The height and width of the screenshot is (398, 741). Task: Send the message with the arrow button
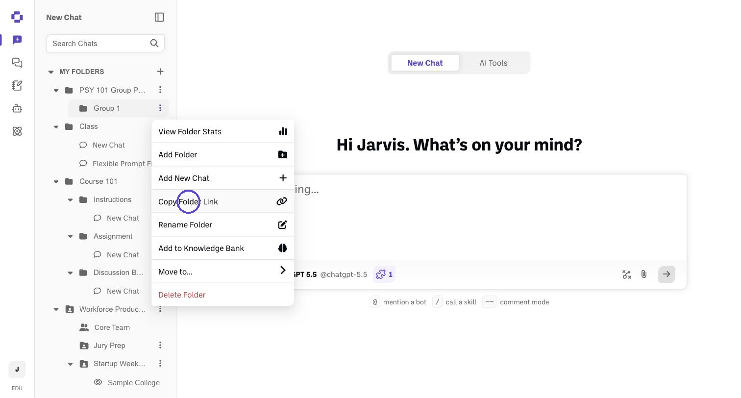[667, 274]
